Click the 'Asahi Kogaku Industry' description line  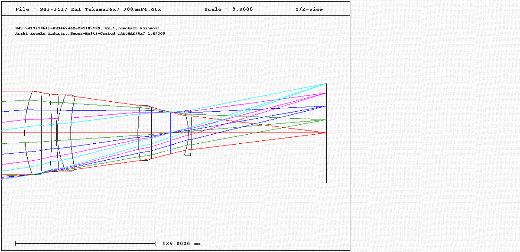click(x=90, y=33)
